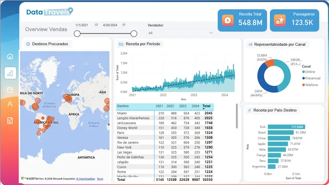The image size is (329, 185).
Task: Click the table vertical scrollbar
Action: (x=237, y=116)
